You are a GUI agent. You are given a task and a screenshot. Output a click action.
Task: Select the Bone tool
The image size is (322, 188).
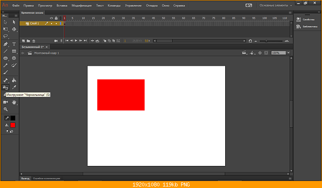(6, 80)
